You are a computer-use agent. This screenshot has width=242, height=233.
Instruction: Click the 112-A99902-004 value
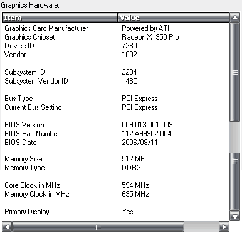147,134
